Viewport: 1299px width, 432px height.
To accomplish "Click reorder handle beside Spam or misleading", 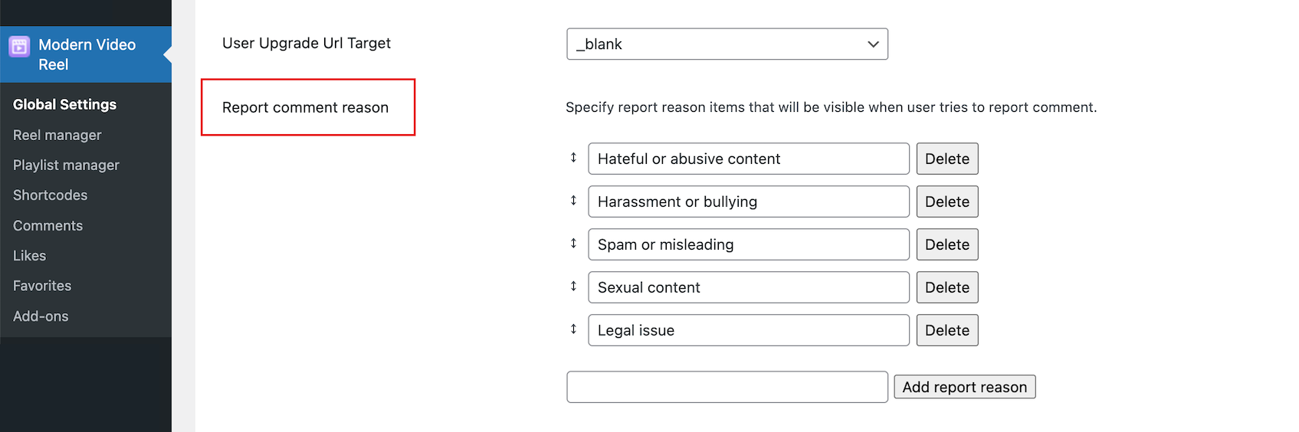I will pyautogui.click(x=573, y=244).
